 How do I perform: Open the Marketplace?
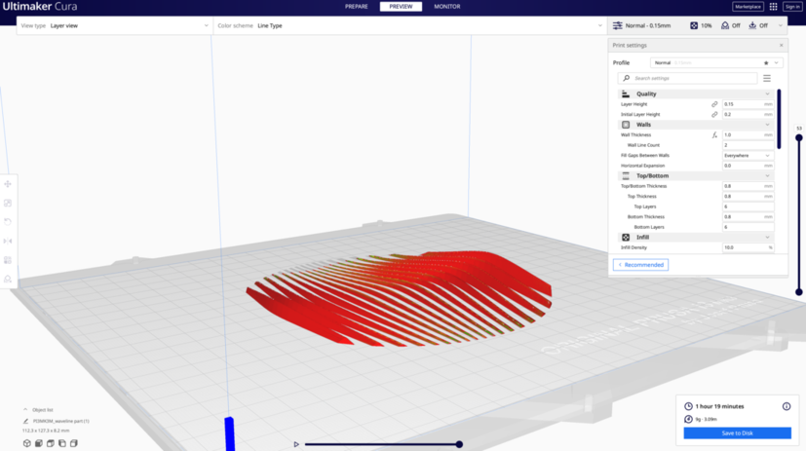[748, 7]
